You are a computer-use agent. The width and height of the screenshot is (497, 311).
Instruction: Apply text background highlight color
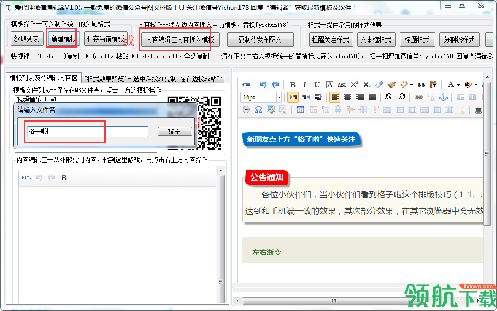[x=468, y=85]
